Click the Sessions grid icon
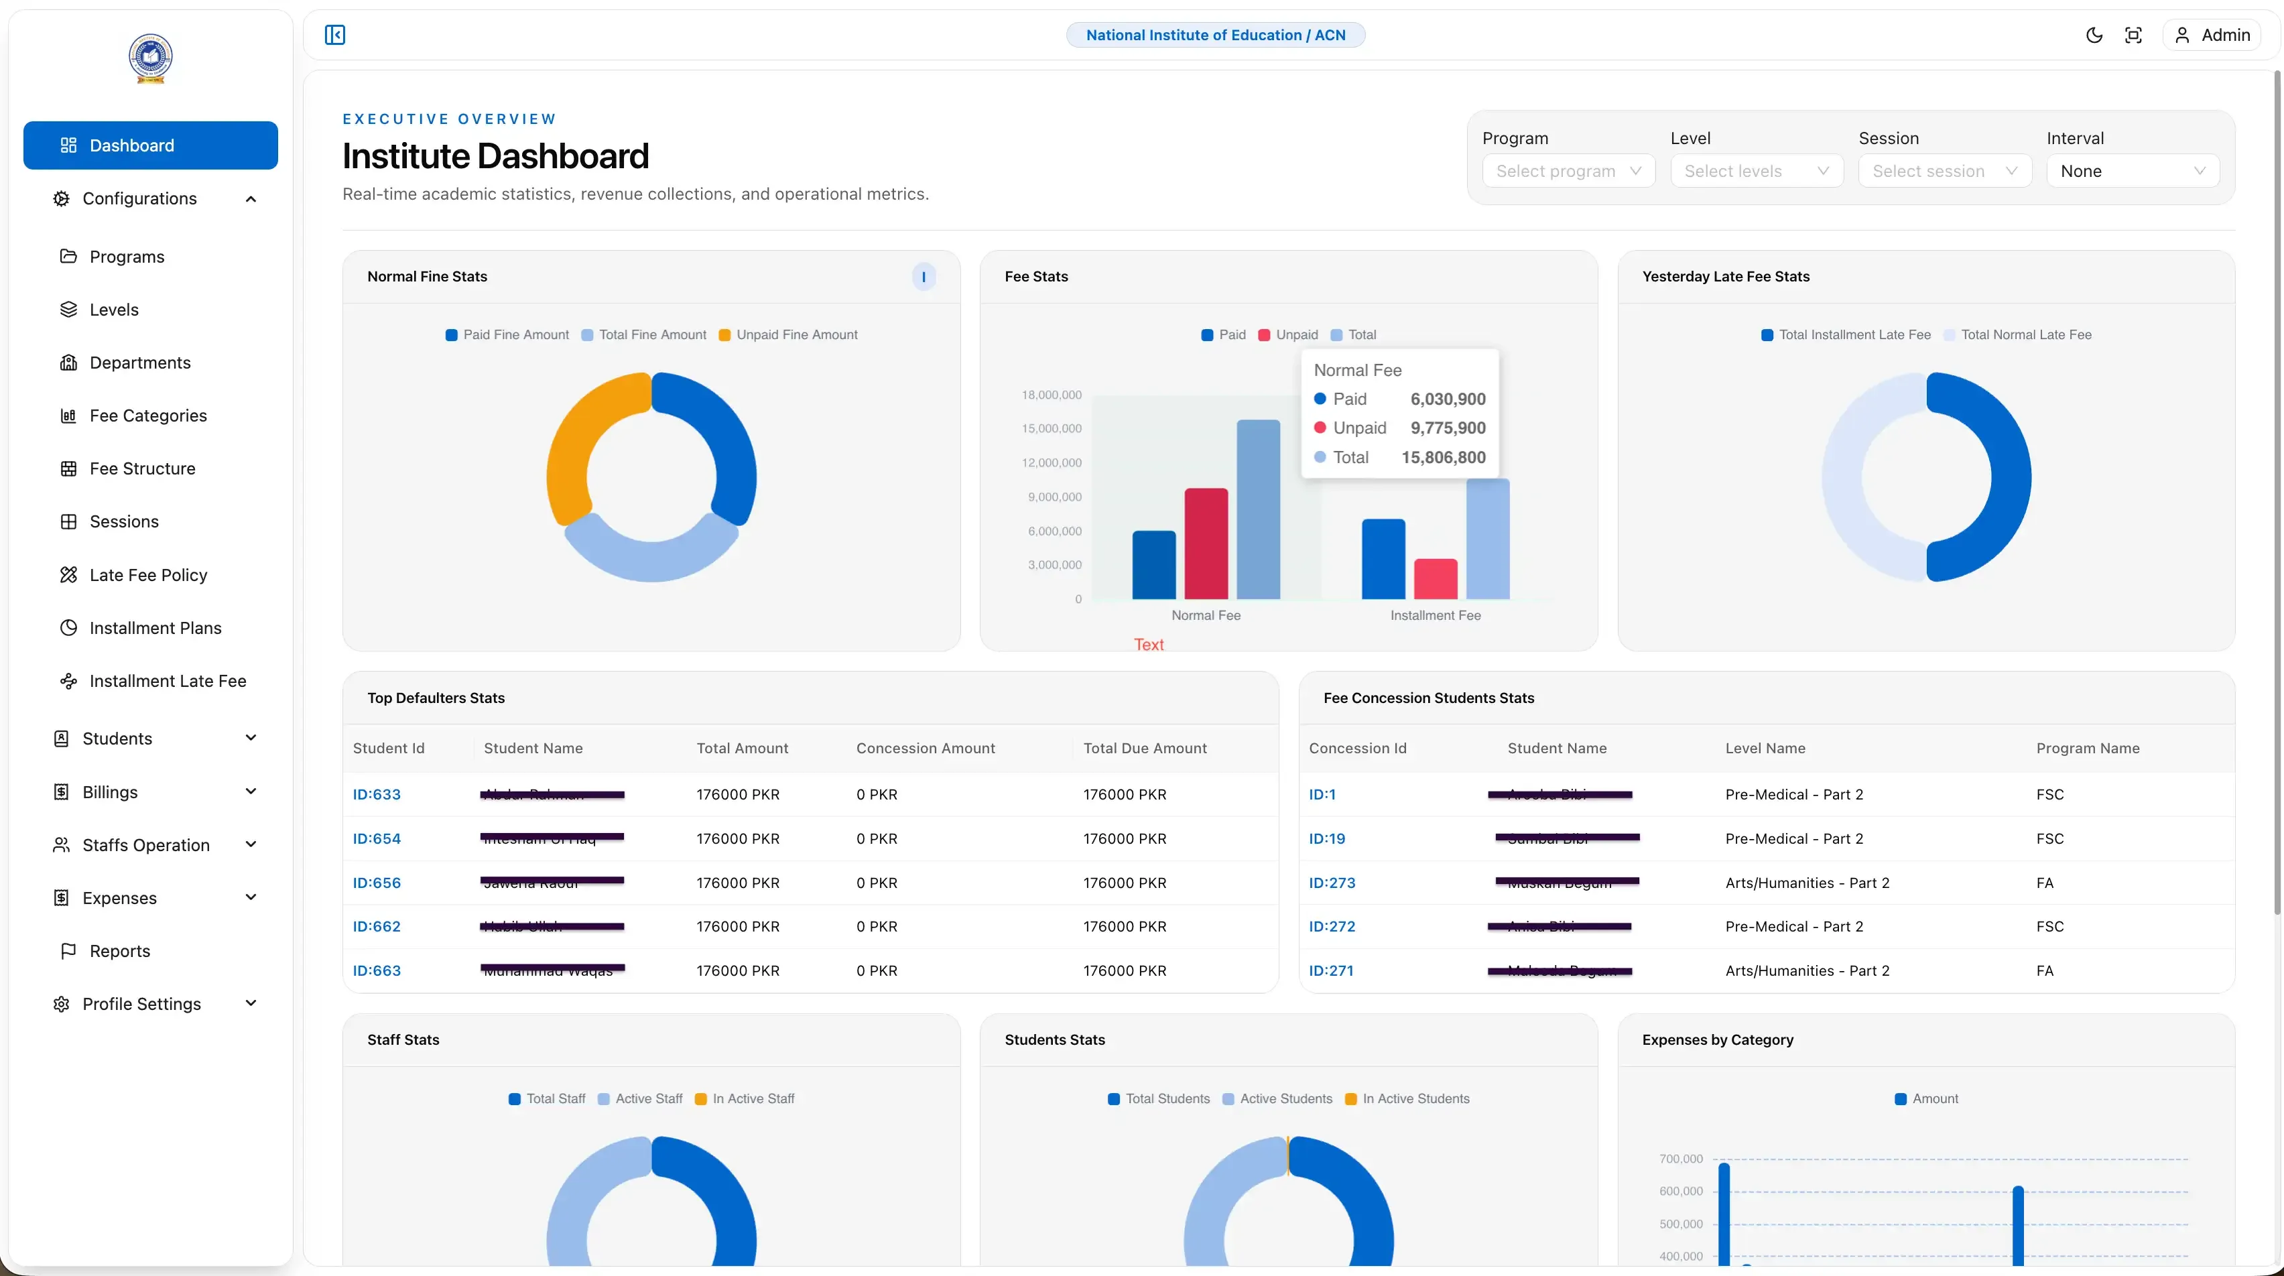Viewport: 2284px width, 1276px height. tap(68, 521)
